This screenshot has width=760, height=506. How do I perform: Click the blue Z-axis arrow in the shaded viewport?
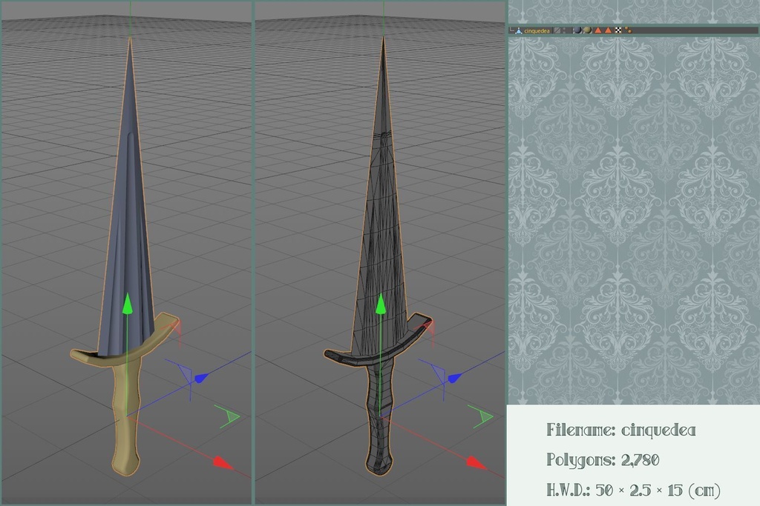point(201,378)
